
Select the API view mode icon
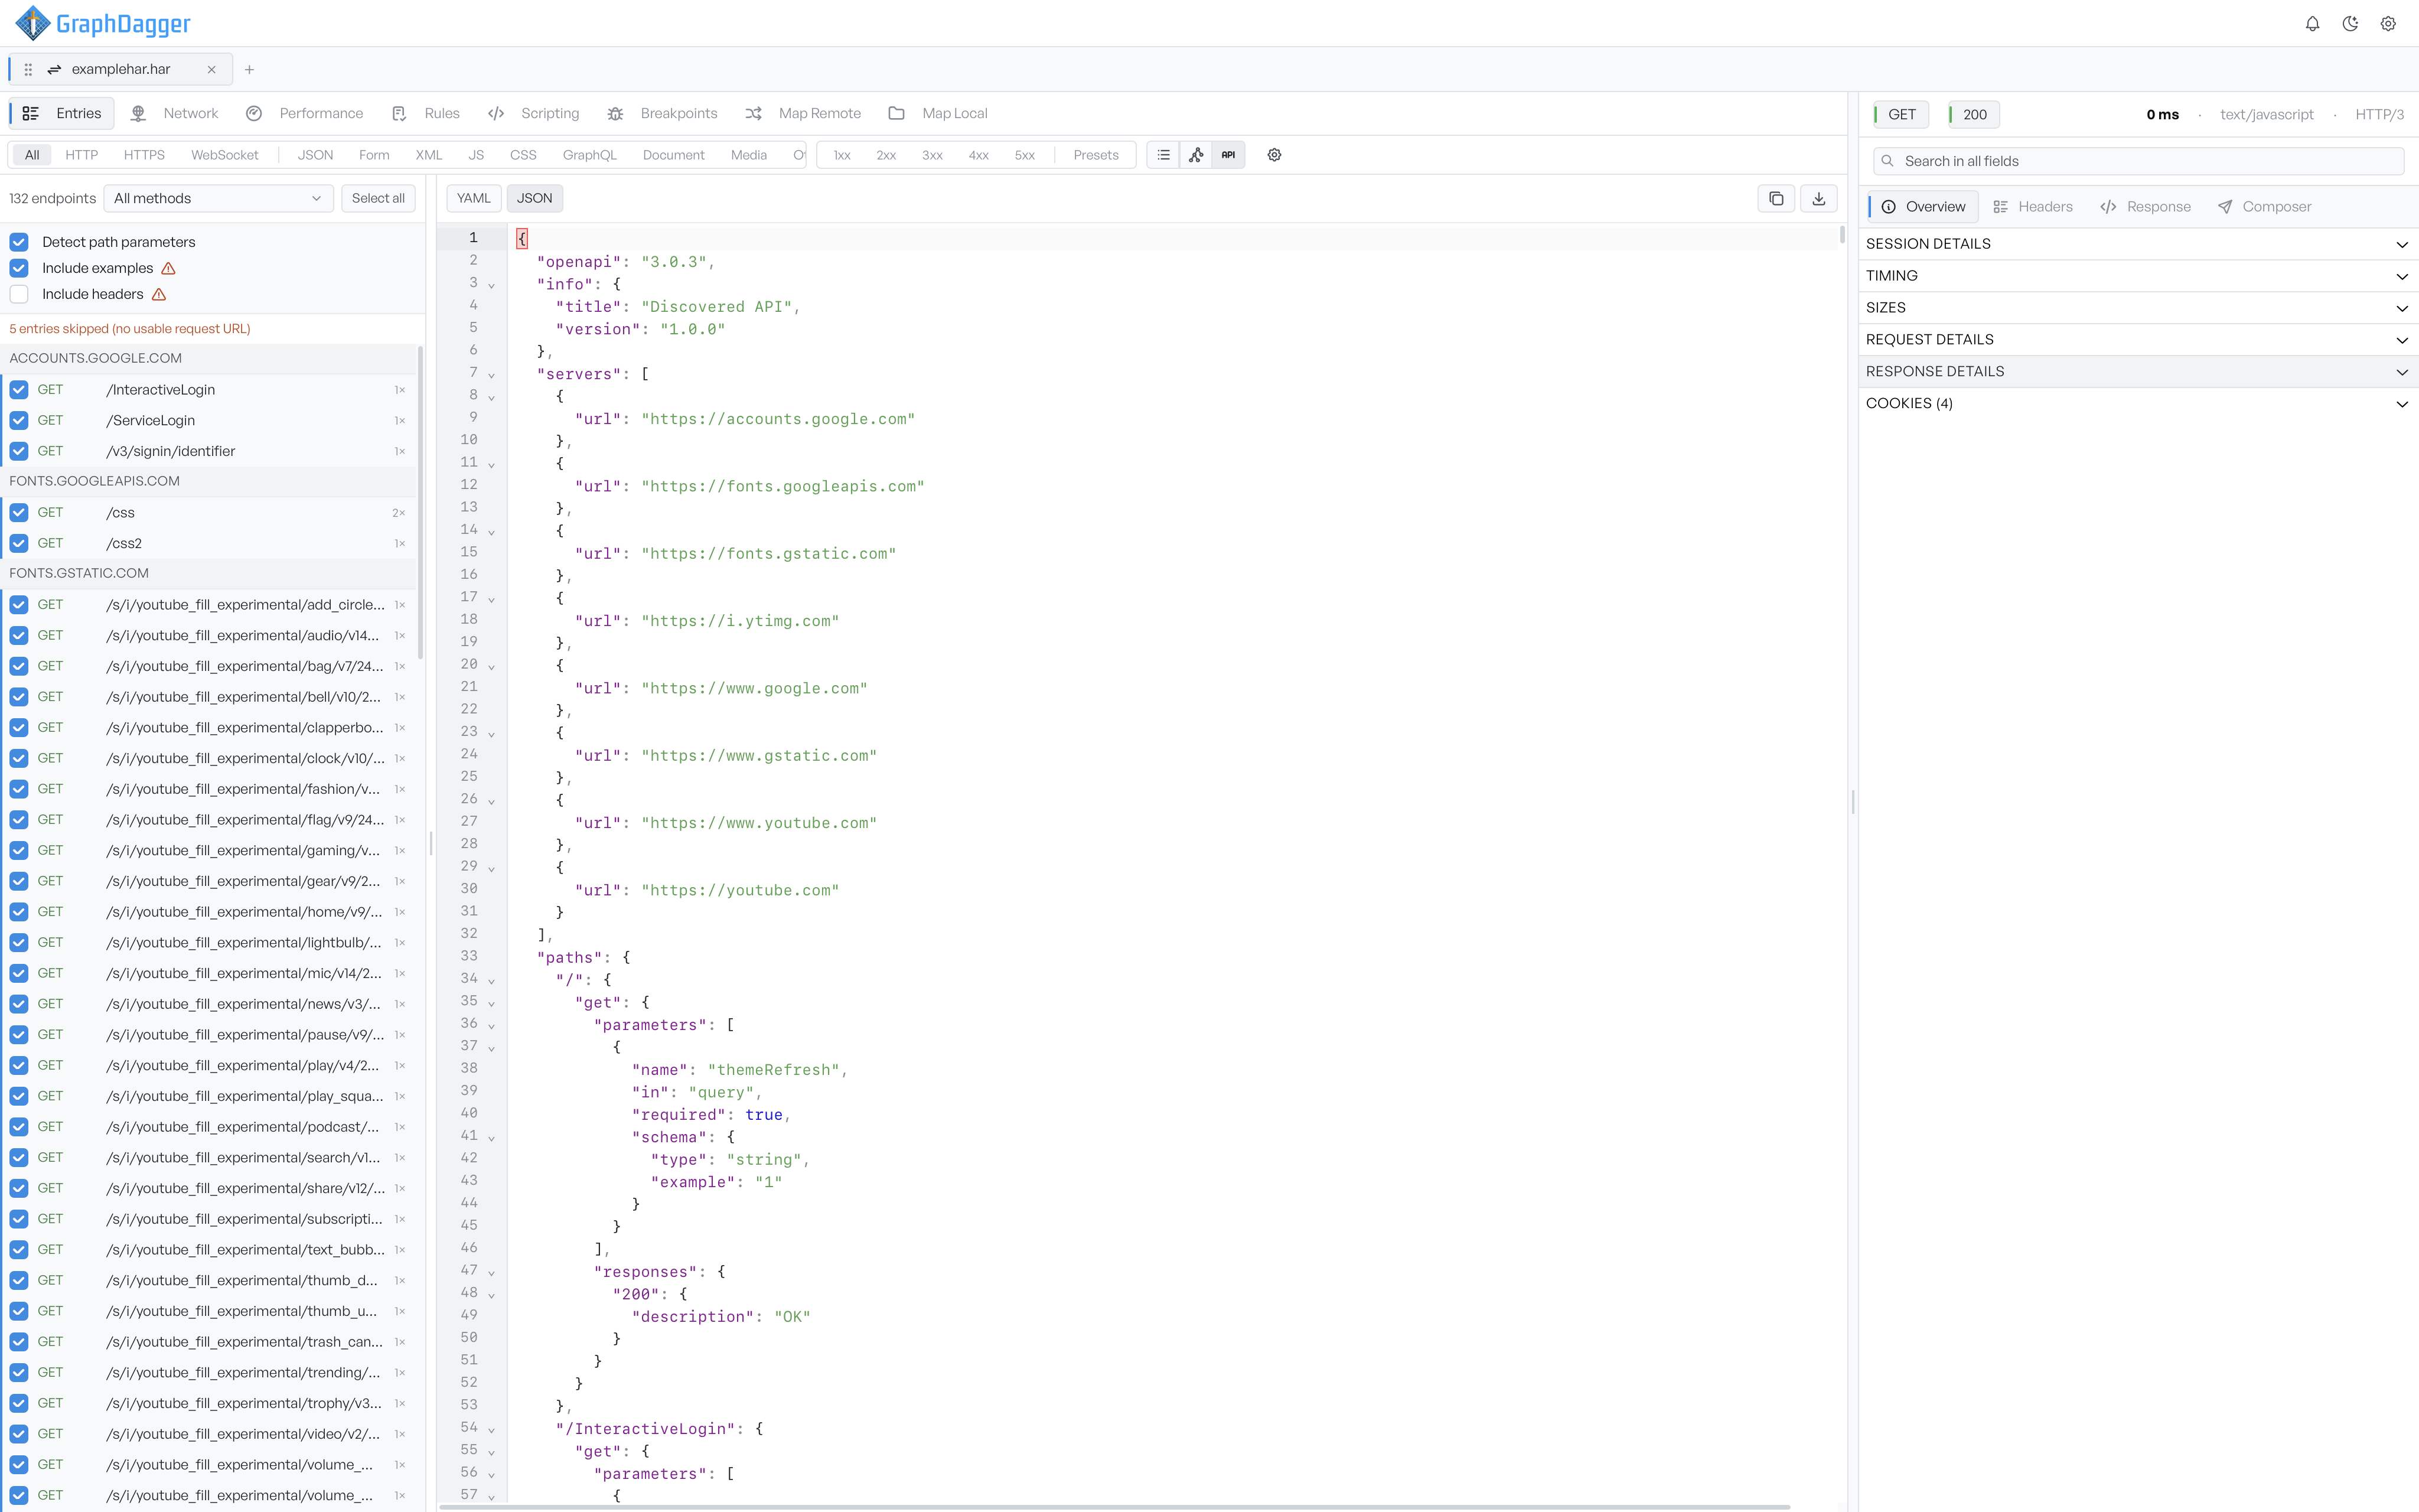click(1228, 155)
